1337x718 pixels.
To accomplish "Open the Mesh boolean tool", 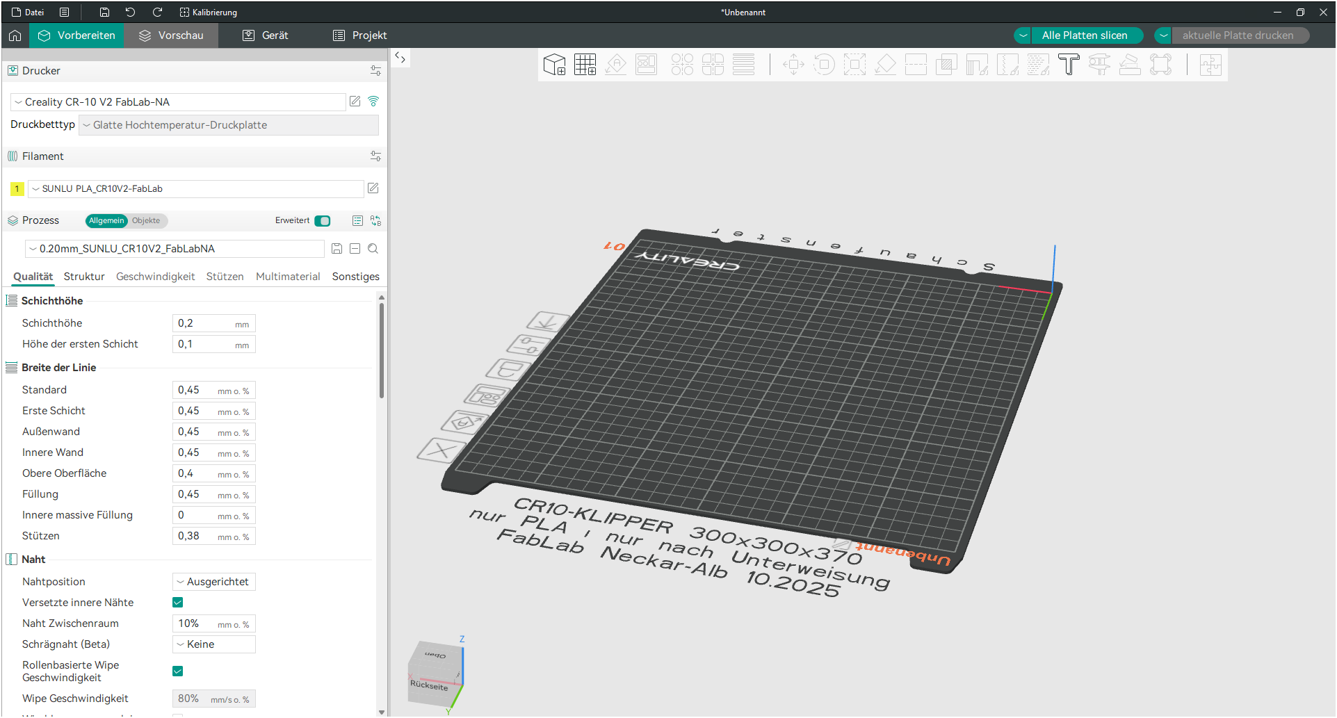I will [x=946, y=65].
